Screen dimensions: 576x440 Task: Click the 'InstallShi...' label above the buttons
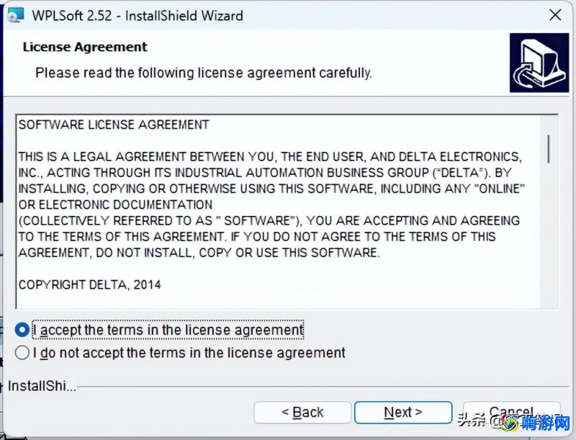(x=42, y=386)
